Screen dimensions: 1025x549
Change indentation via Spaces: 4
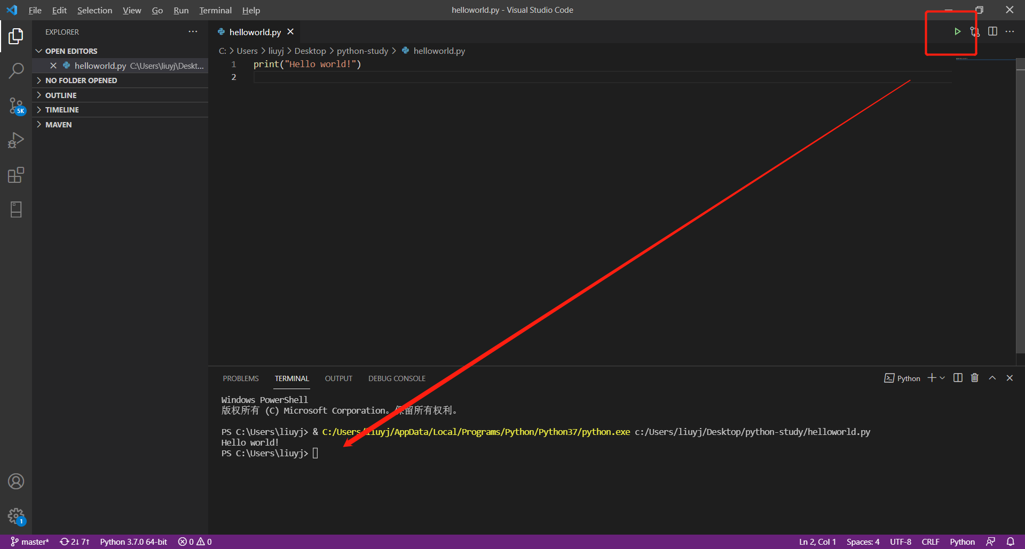point(863,542)
